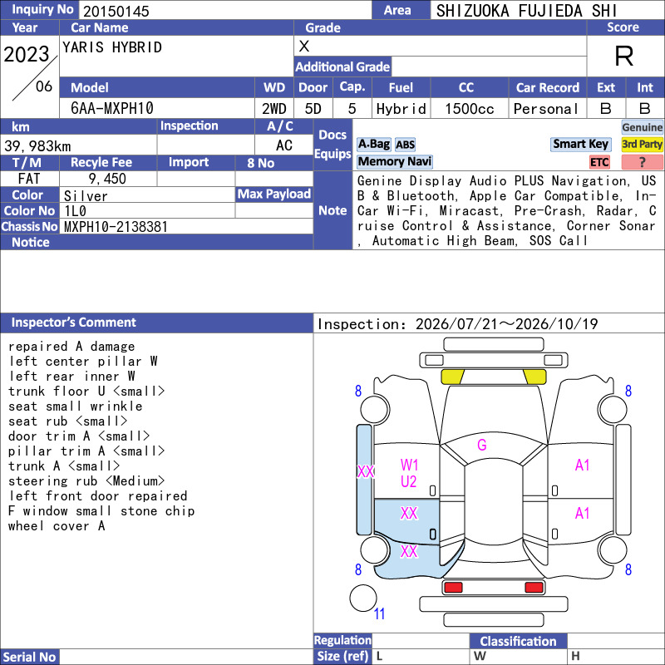Click the W1 mark on the diagram
Image resolution: width=665 pixels, height=665 pixels.
(409, 465)
